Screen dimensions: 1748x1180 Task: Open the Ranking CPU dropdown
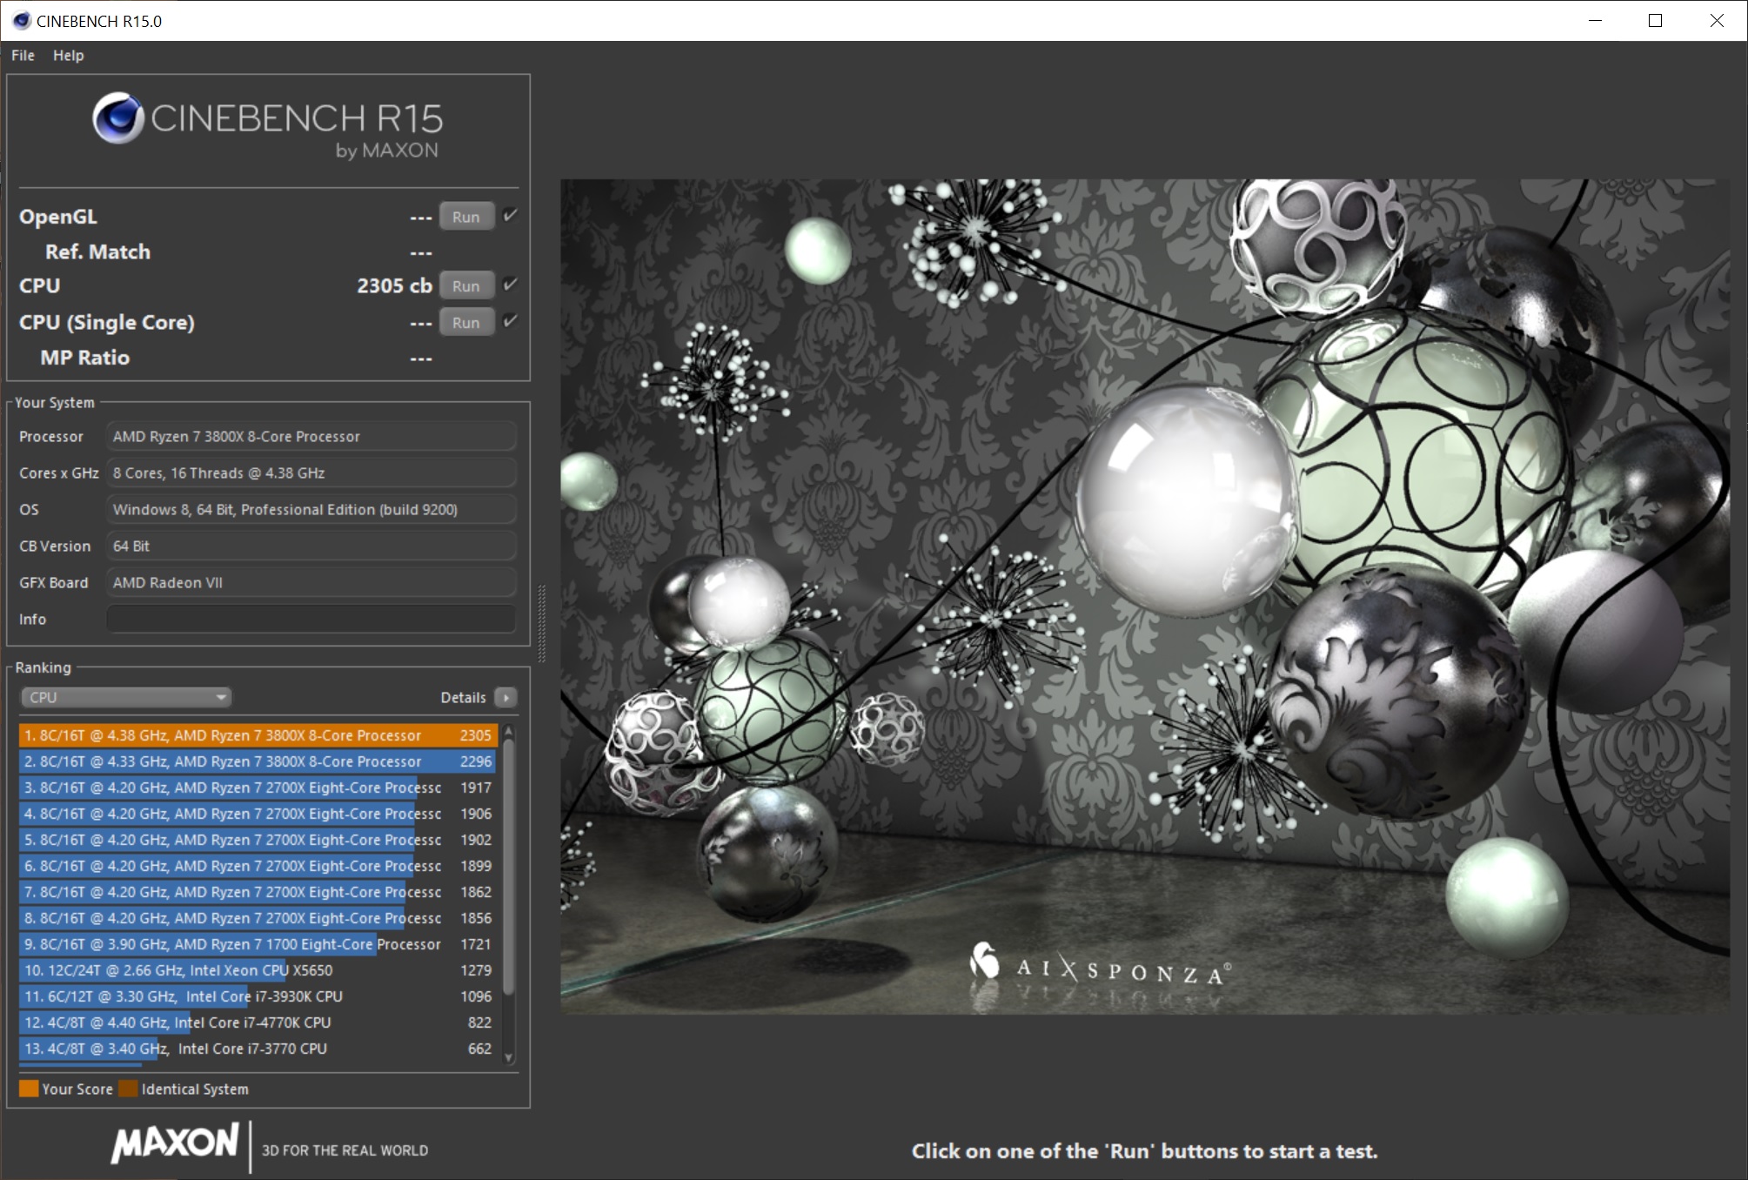point(126,697)
